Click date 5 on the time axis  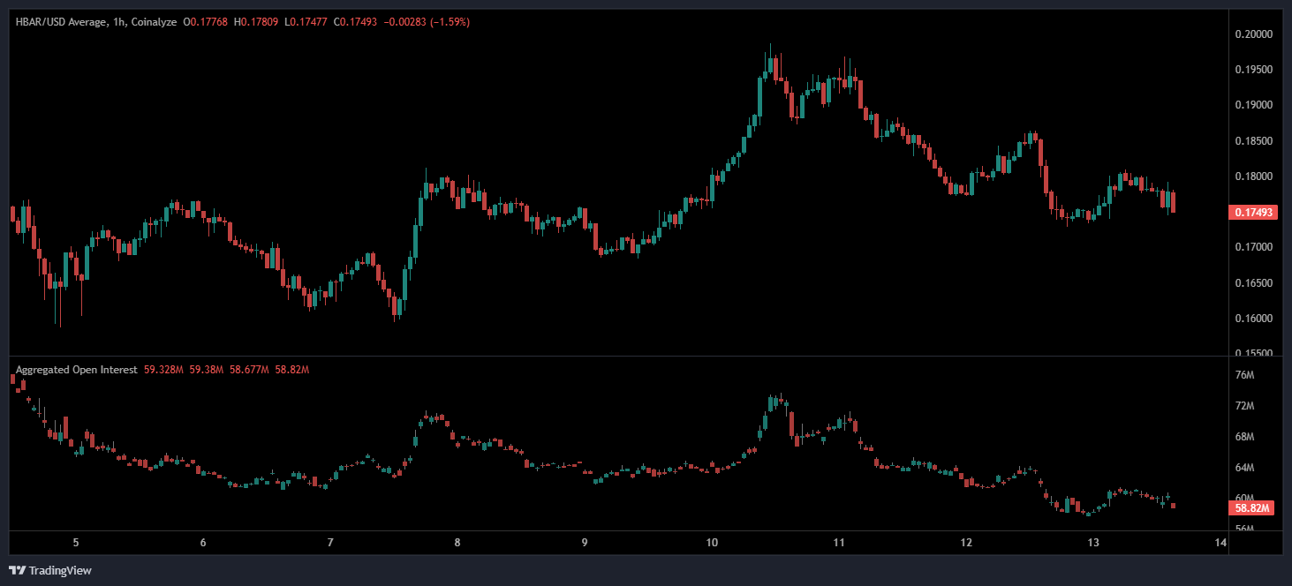click(76, 543)
